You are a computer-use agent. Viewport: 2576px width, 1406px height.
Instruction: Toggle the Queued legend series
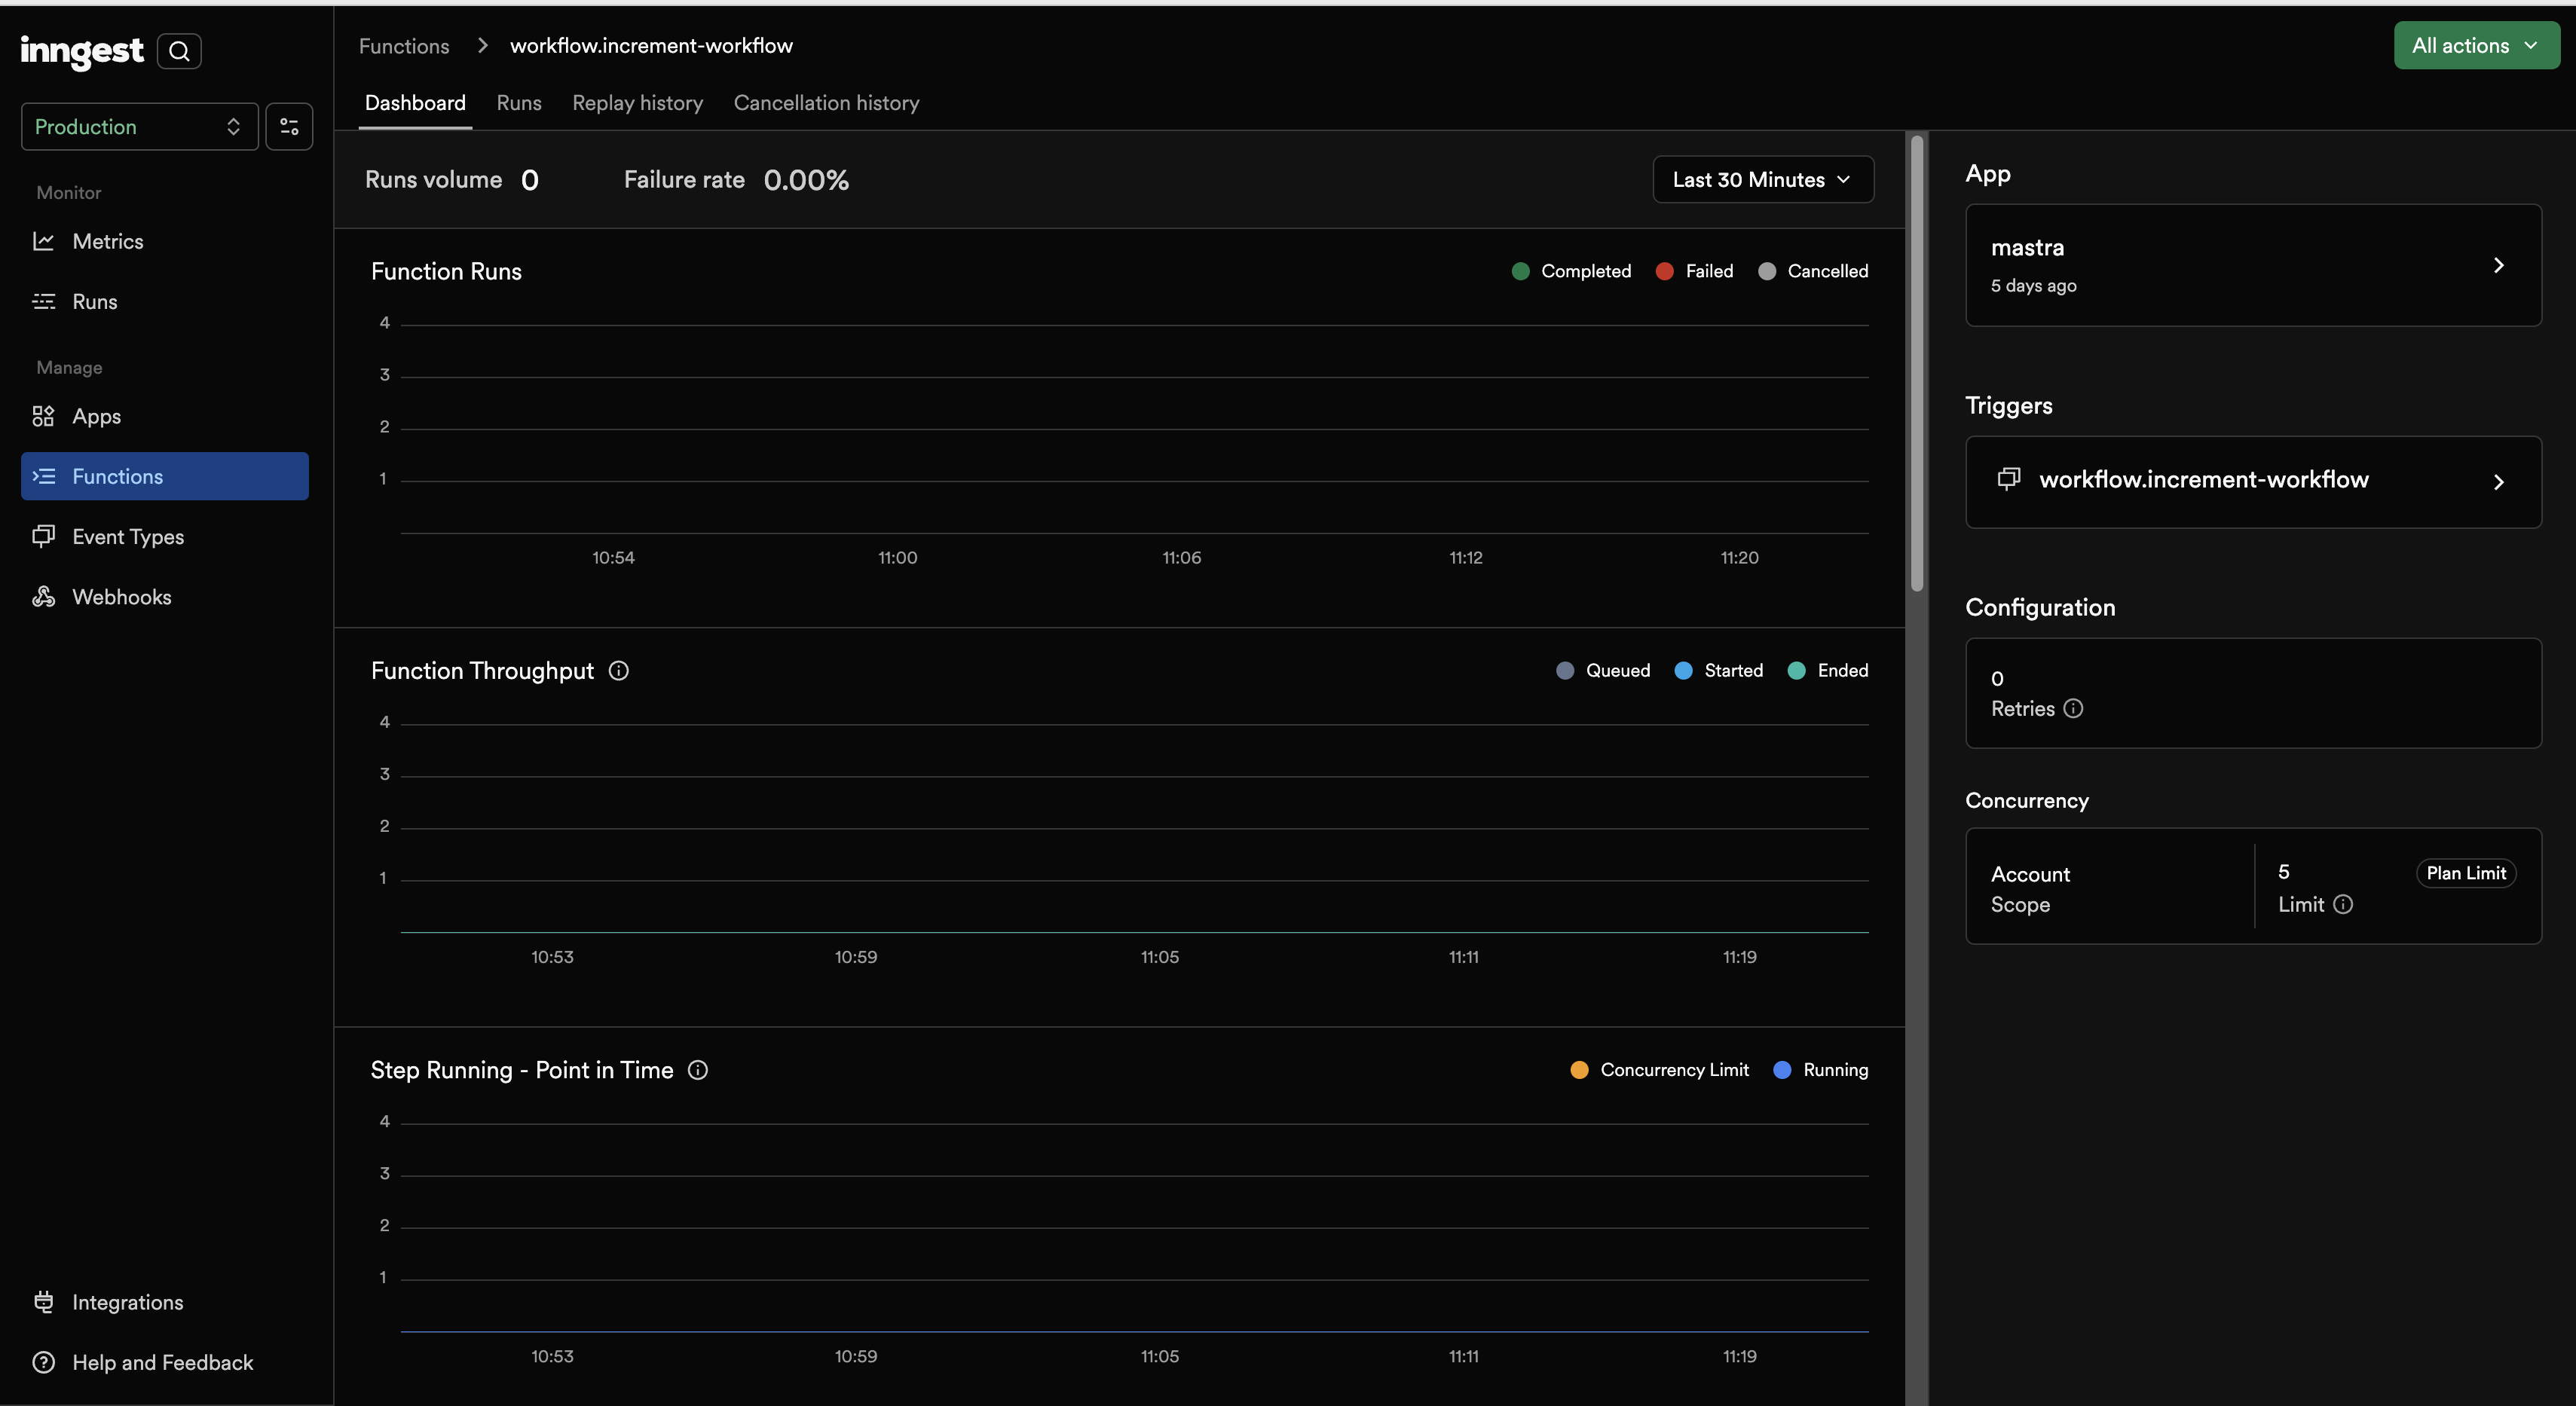[1603, 670]
